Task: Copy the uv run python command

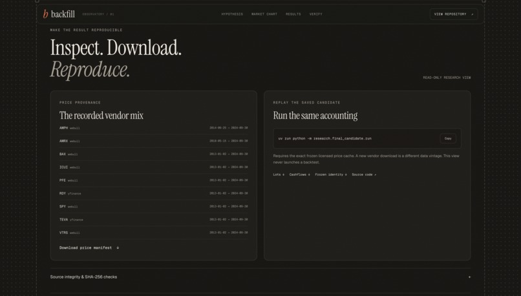Action: (447, 138)
